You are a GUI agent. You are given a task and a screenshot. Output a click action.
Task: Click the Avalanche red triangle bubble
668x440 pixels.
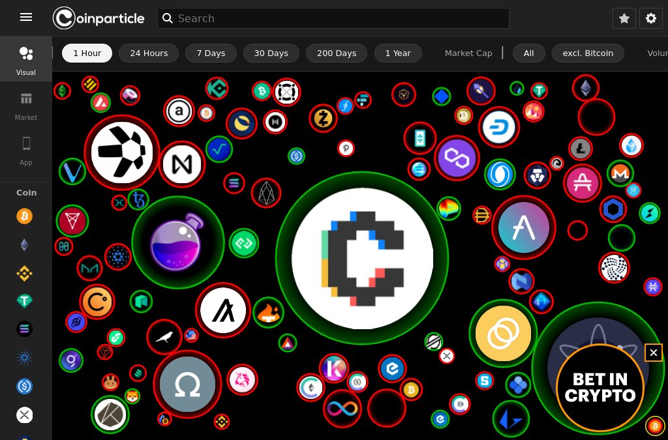pos(100,102)
